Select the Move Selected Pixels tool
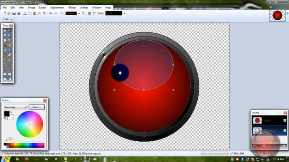 pos(9,31)
